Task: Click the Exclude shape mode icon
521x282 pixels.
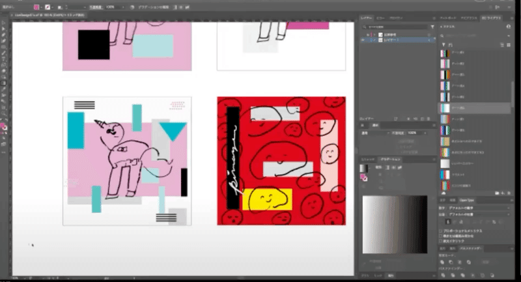Action: tap(469, 262)
